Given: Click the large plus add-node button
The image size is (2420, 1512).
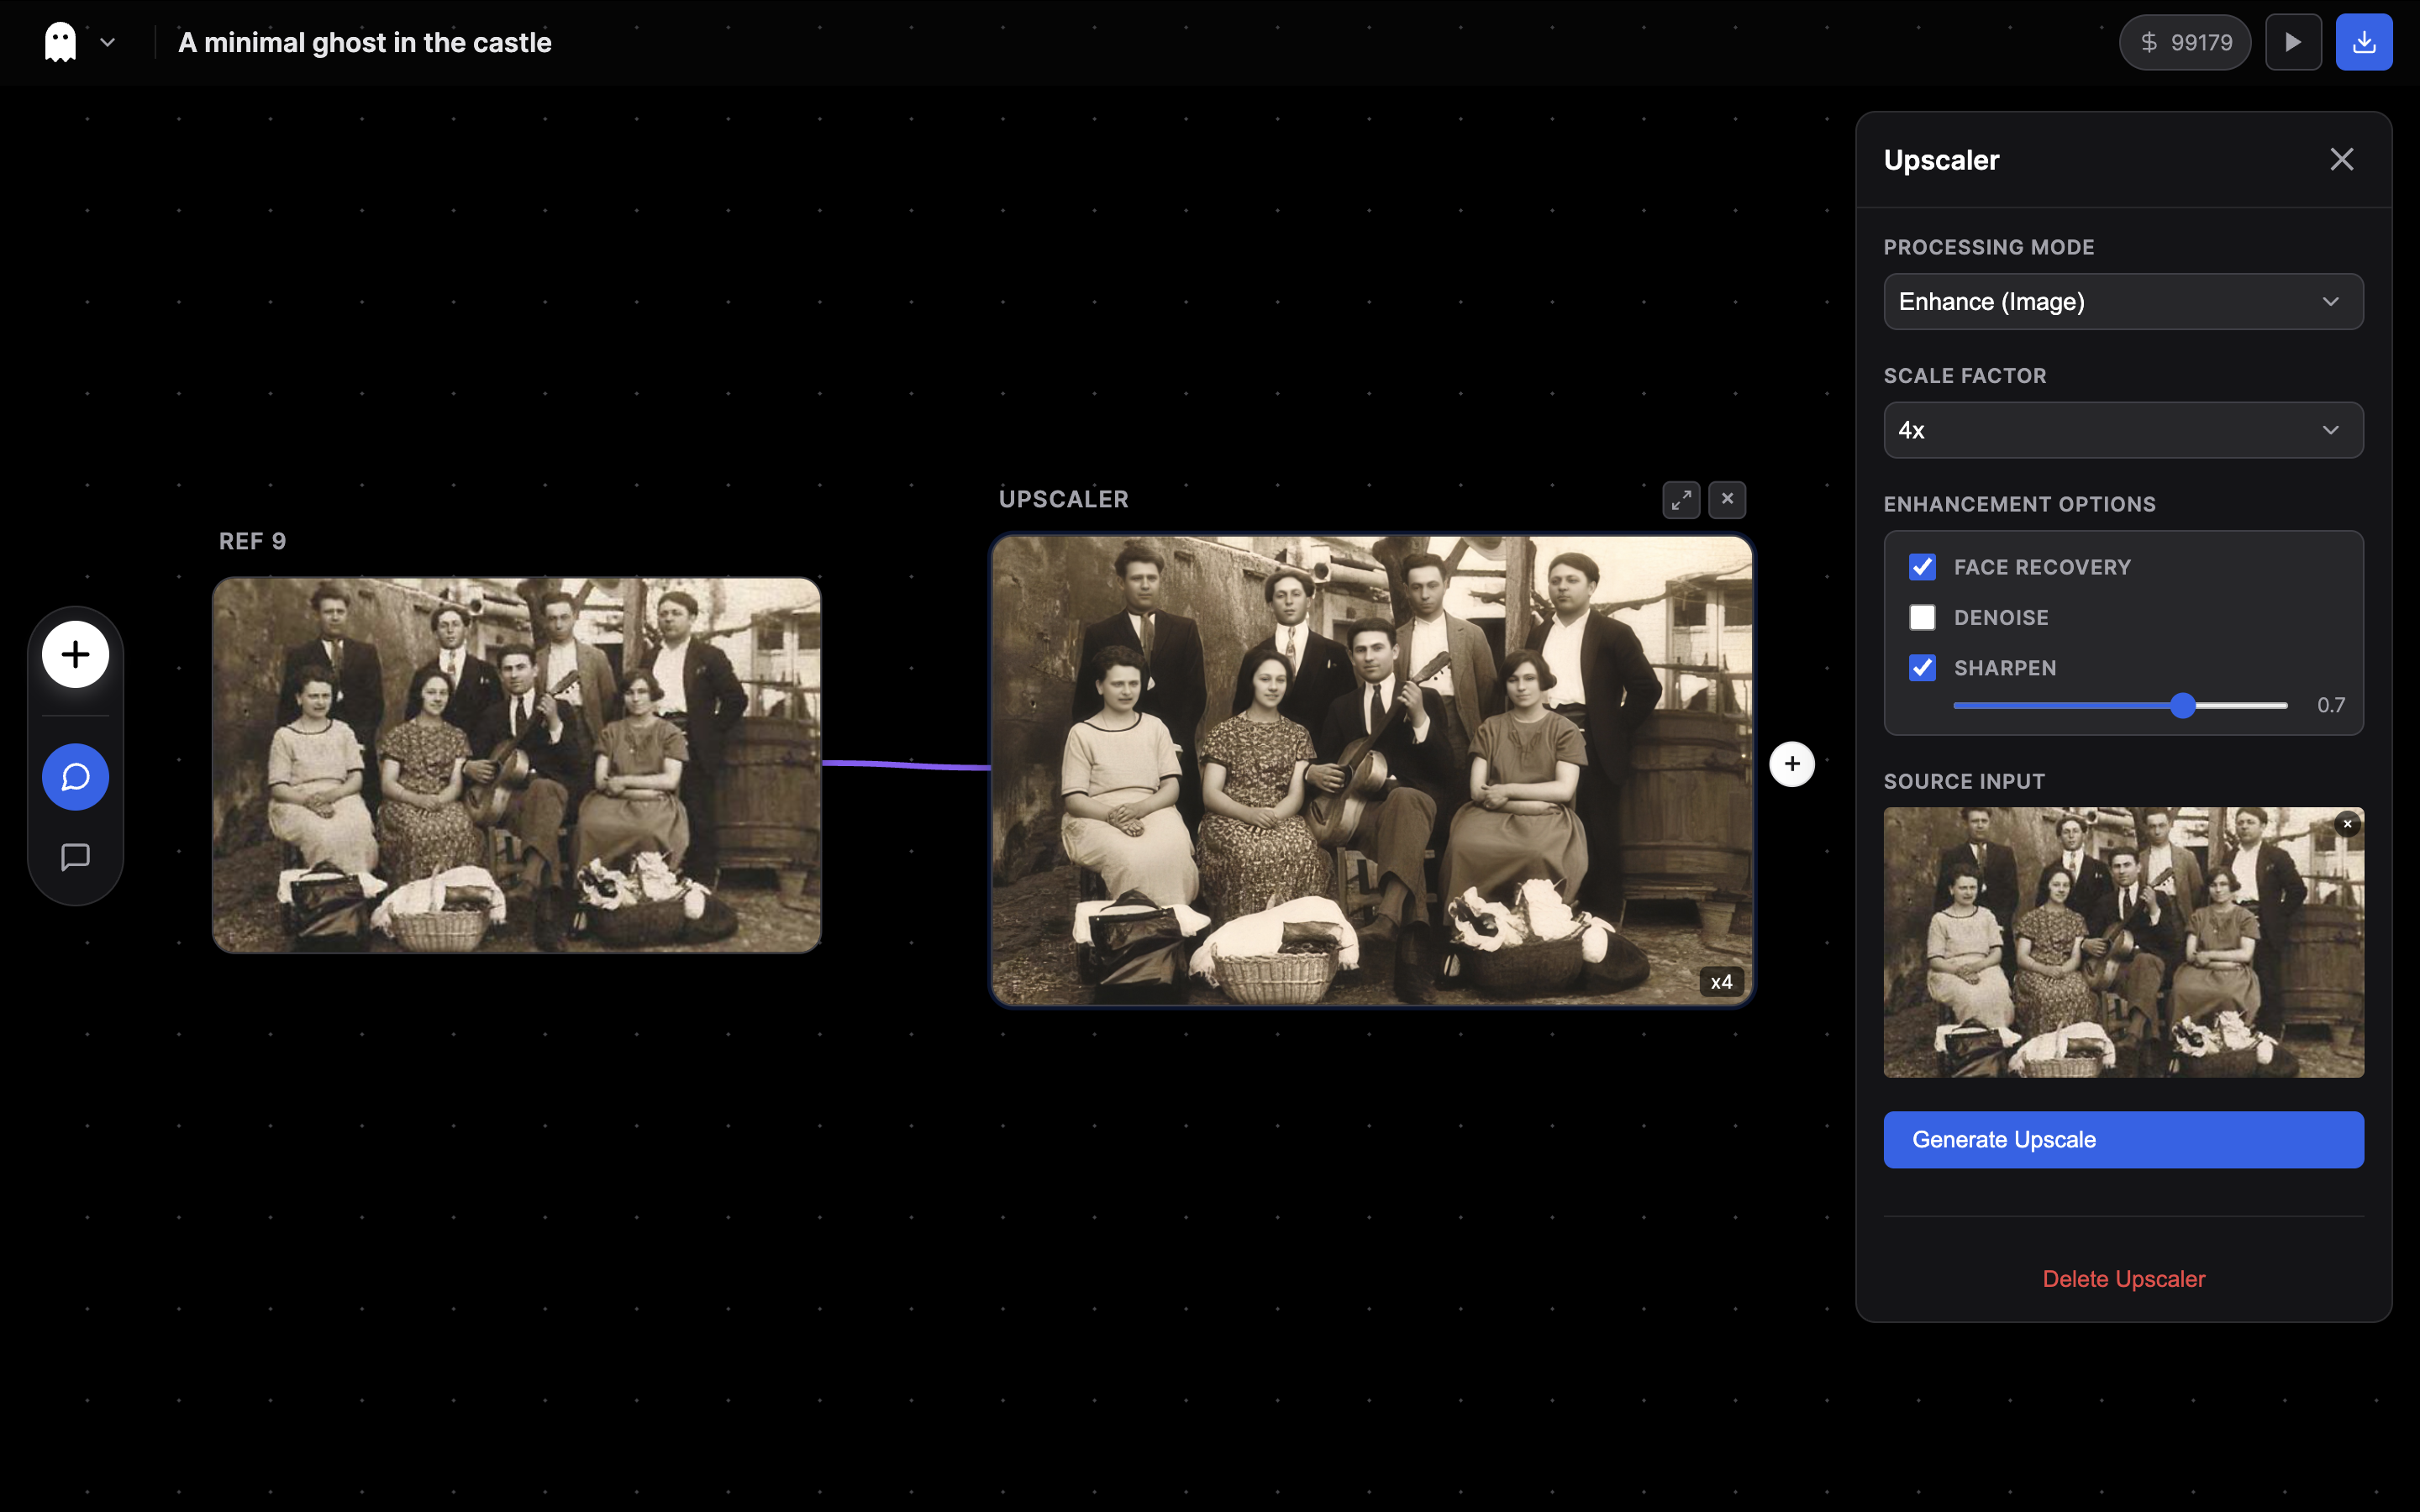Looking at the screenshot, I should (x=75, y=655).
